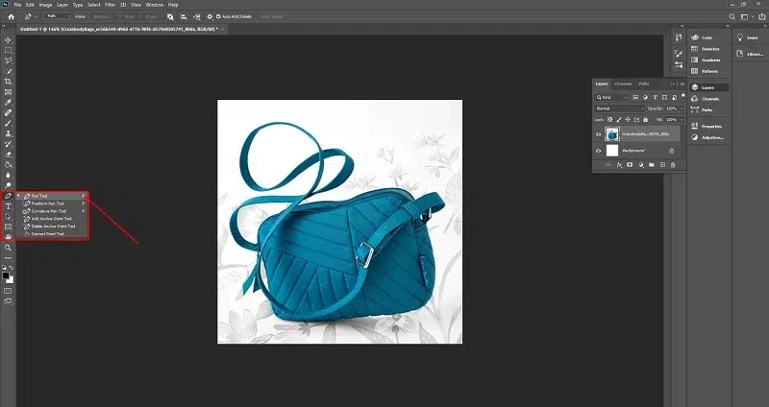Open the Image menu
The width and height of the screenshot is (769, 407).
[x=45, y=5]
